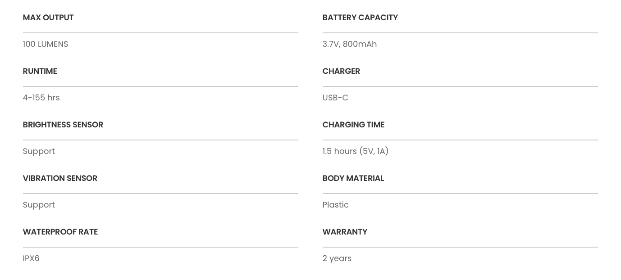
Task: Click the BATTERY CAPACITY heading
Action: click(x=360, y=18)
